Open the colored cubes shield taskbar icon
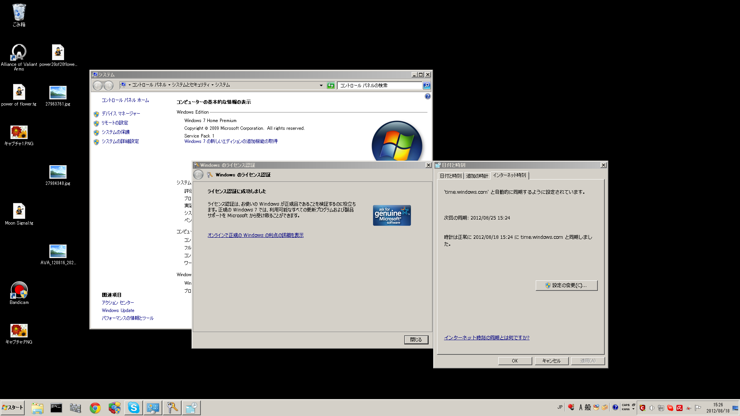 point(114,408)
